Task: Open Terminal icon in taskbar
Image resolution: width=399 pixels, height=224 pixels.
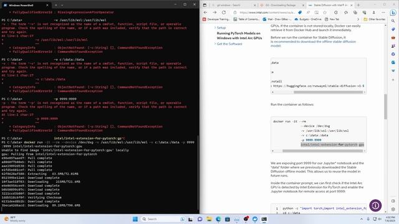Action: [264, 219]
